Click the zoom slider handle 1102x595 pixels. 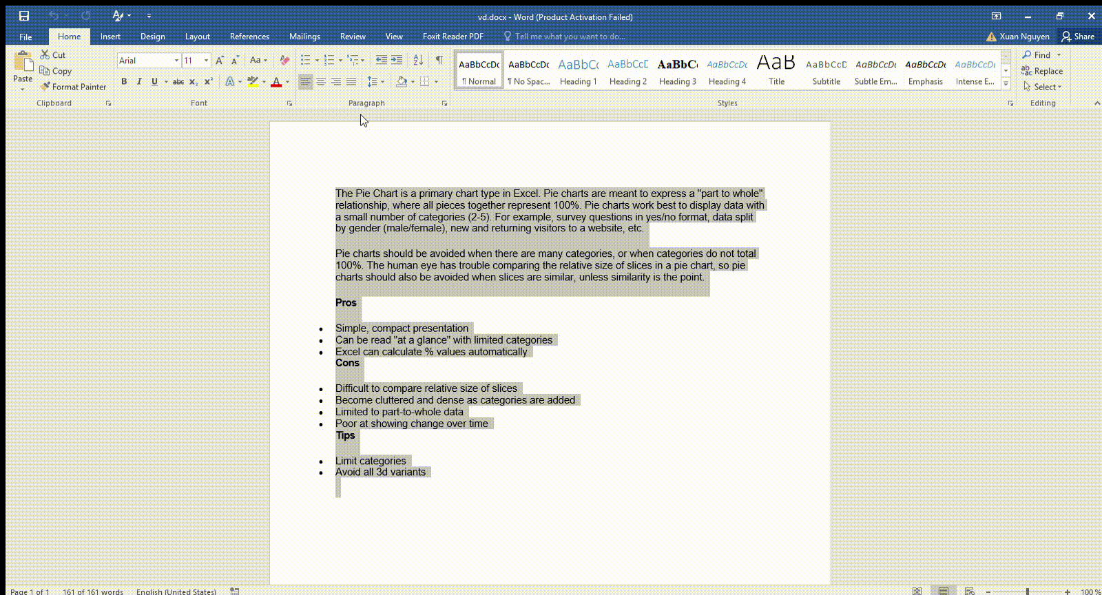pos(1028,592)
